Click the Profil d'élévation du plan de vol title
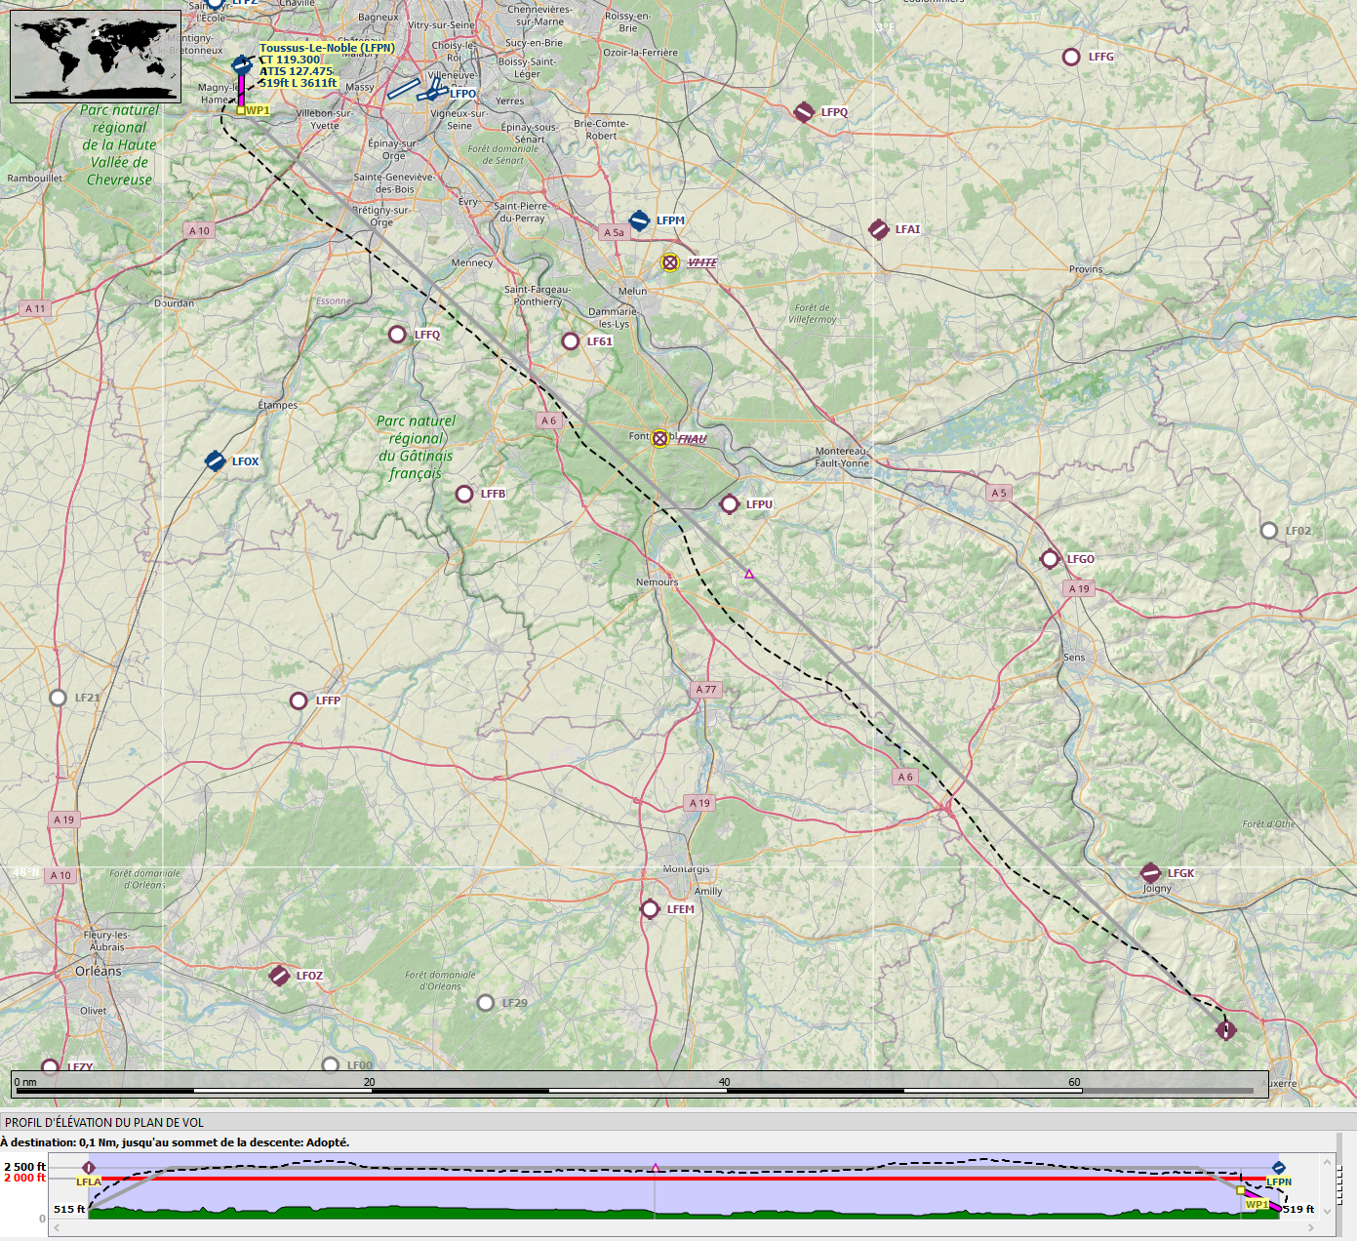 pos(104,1123)
